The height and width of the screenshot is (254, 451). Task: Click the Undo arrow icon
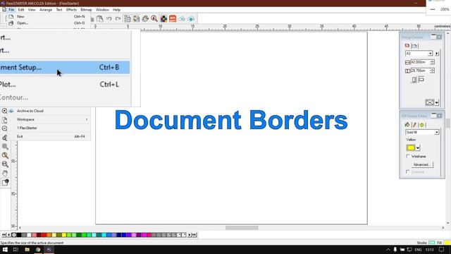pos(109,19)
